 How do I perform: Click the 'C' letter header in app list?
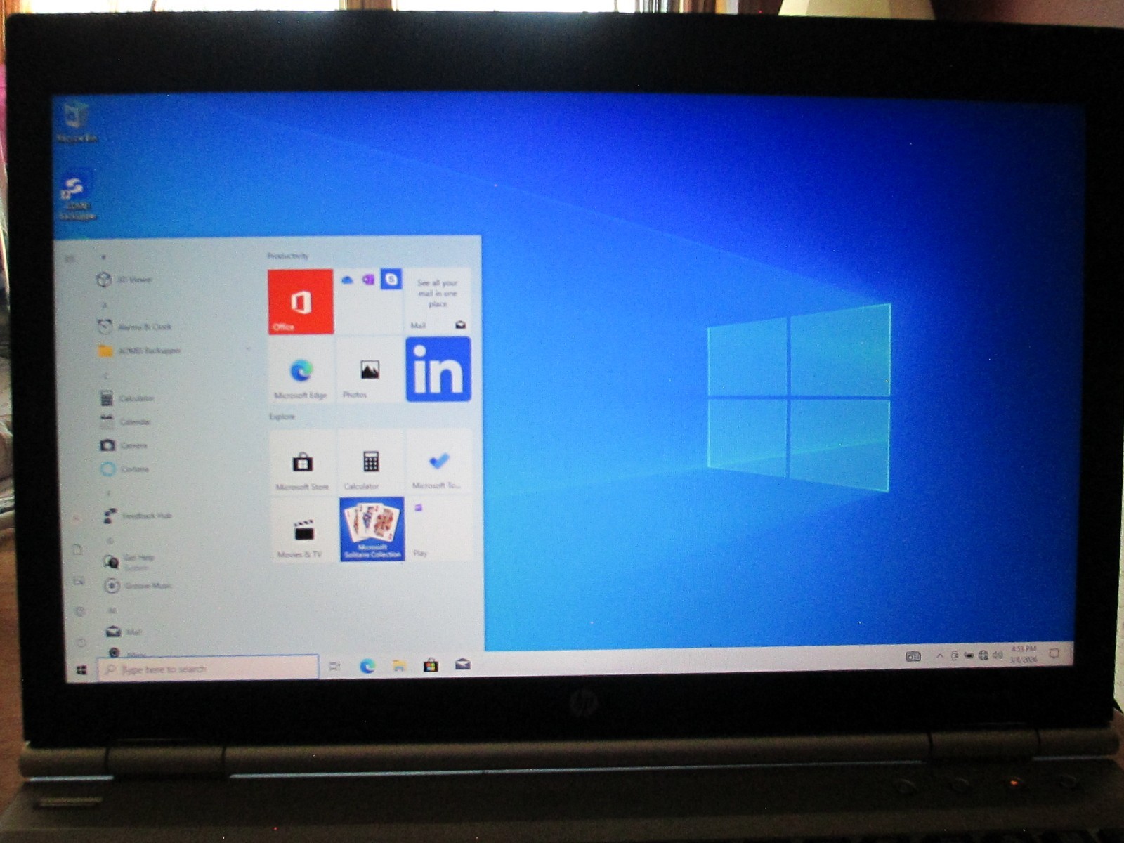pos(107,376)
